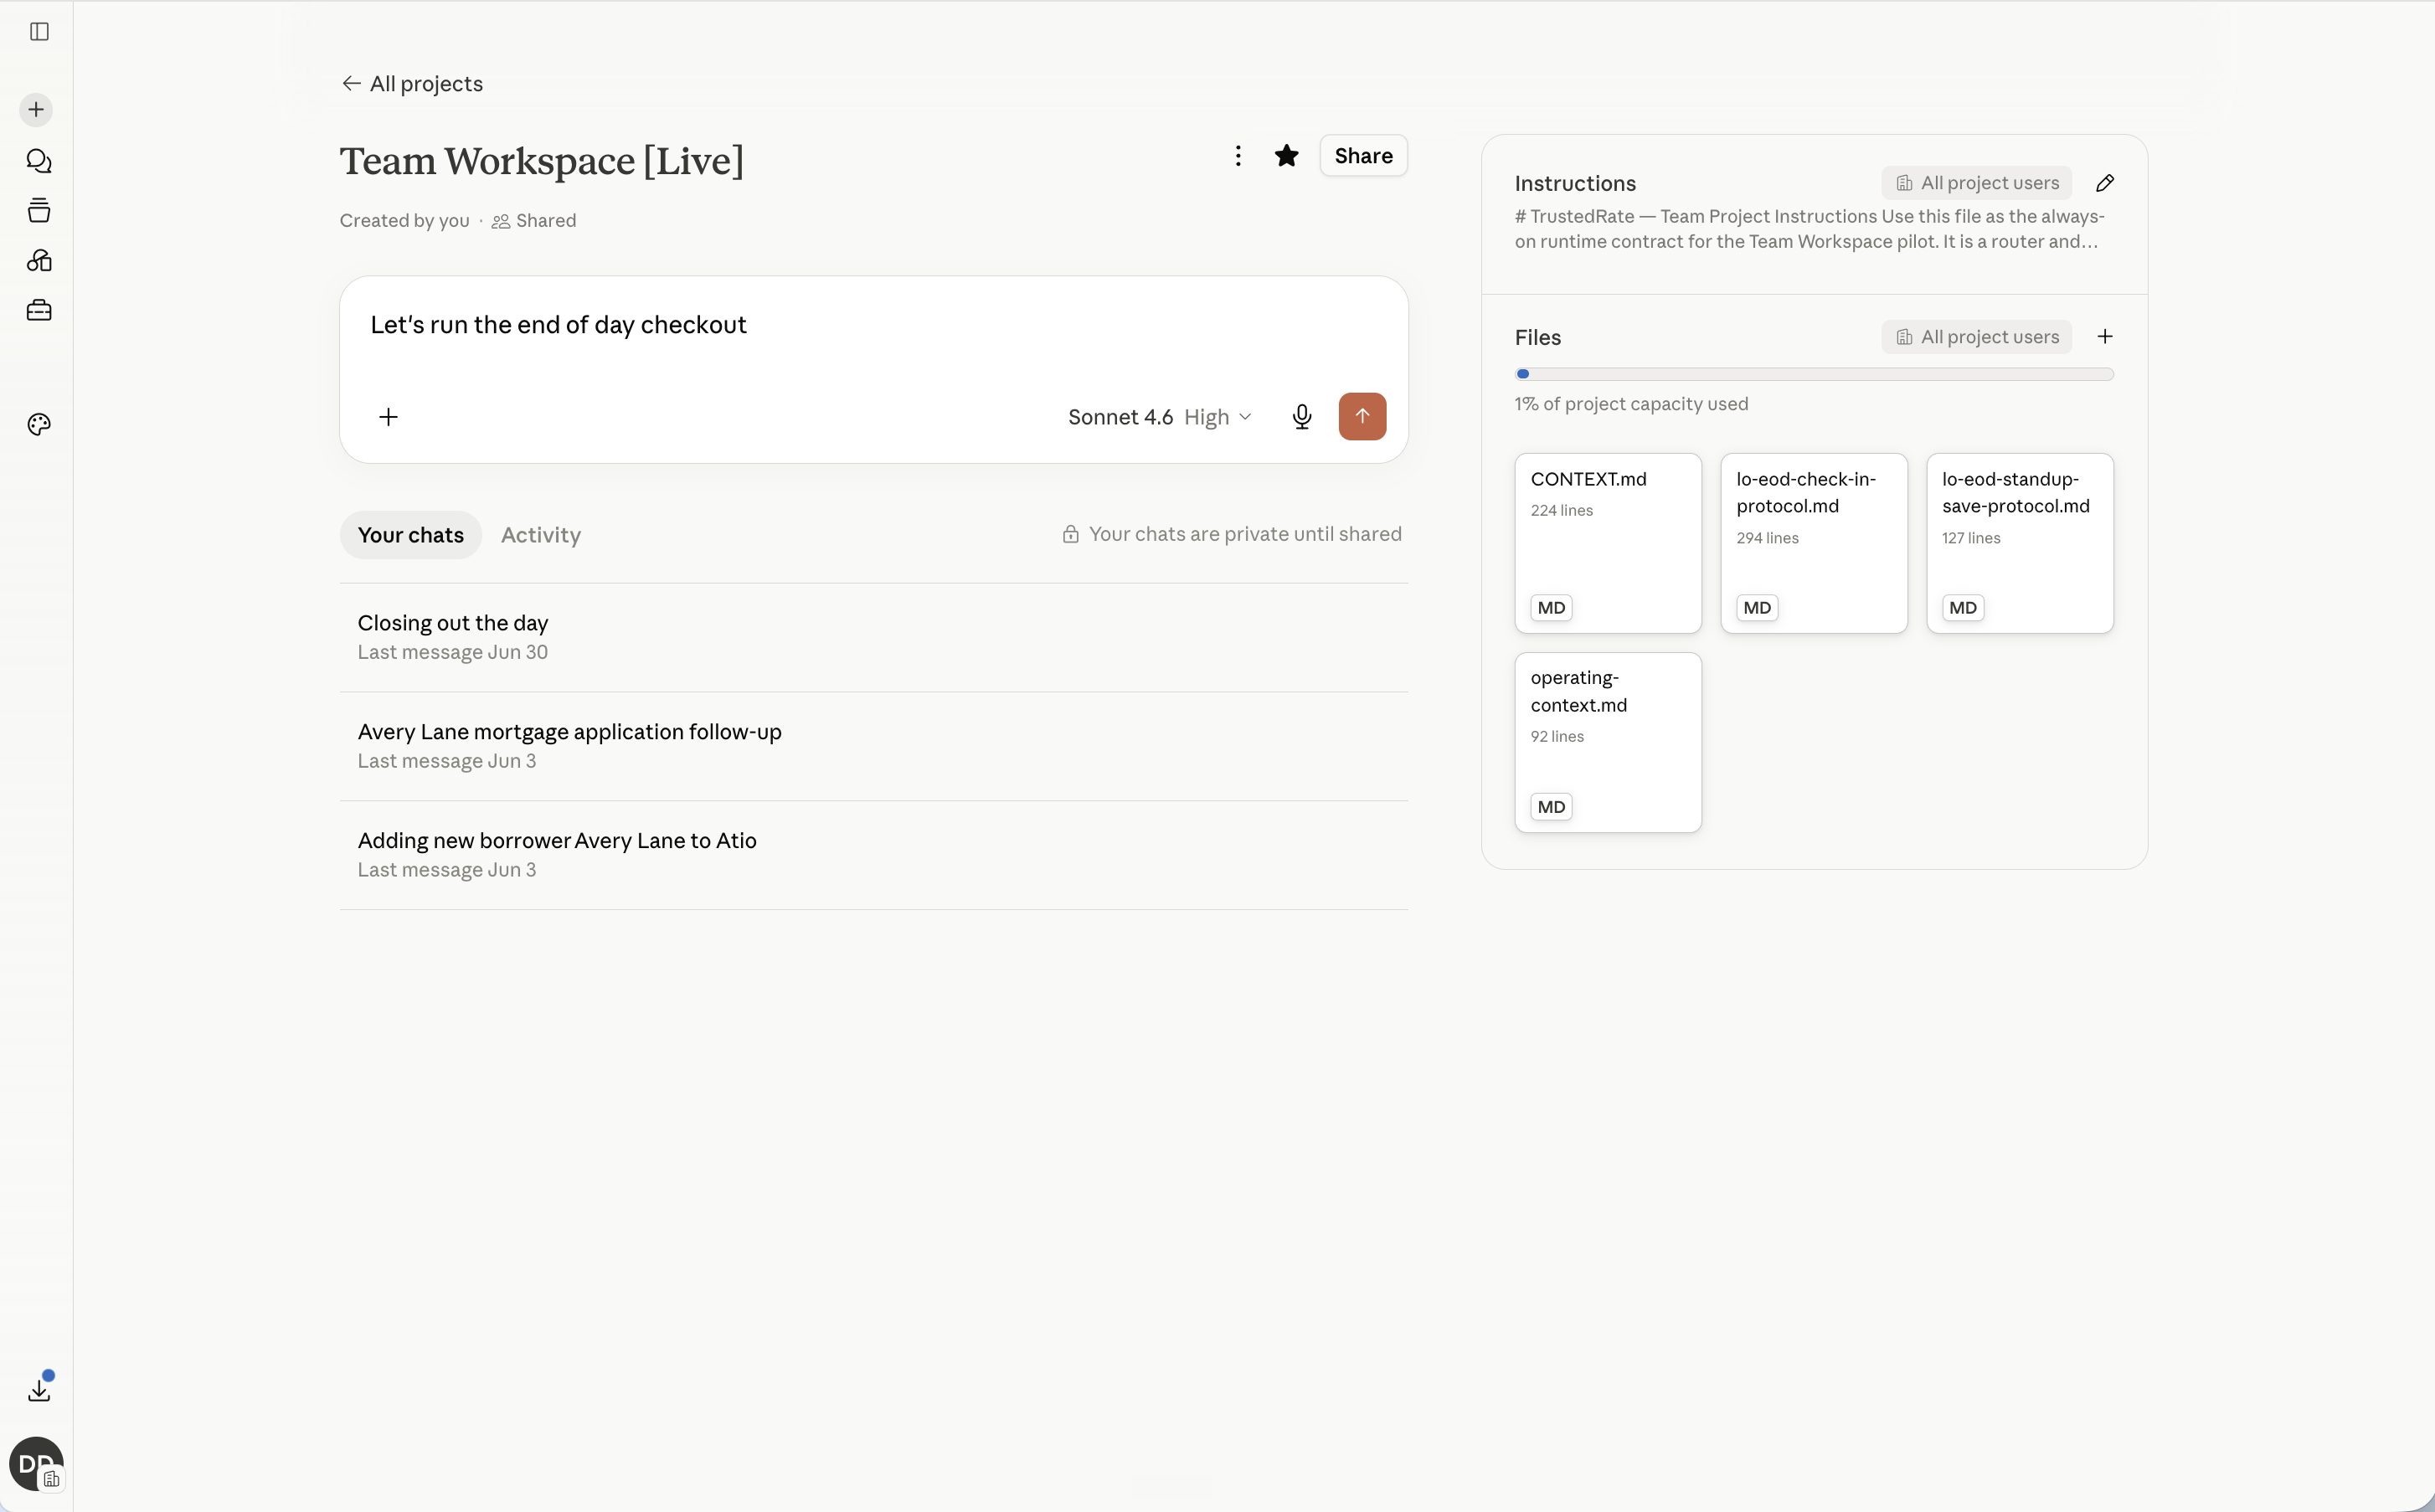Click MD badge on CONTEXT.md card
The height and width of the screenshot is (1512, 2435).
coord(1551,608)
